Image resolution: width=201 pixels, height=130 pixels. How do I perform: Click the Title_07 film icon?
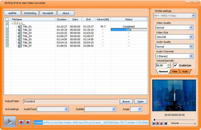[20, 46]
